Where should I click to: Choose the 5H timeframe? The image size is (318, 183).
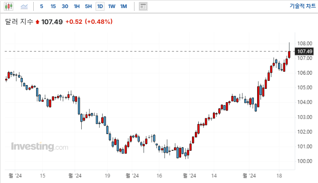88,7
